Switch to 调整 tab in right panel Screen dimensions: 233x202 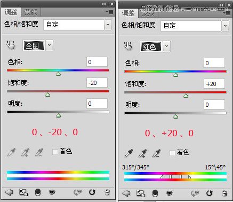pos(128,13)
